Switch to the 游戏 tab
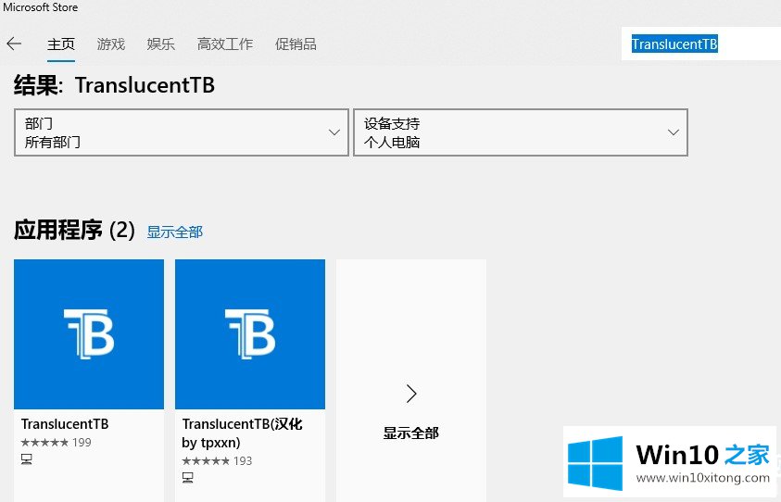Image resolution: width=781 pixels, height=502 pixels. click(x=110, y=44)
